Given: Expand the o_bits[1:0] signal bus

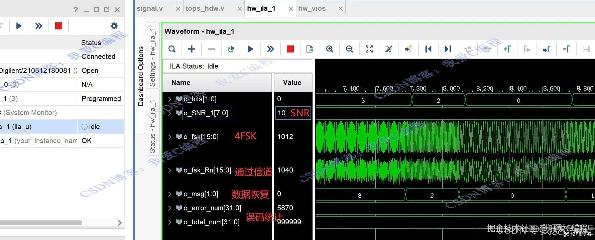Looking at the screenshot, I should coord(169,99).
